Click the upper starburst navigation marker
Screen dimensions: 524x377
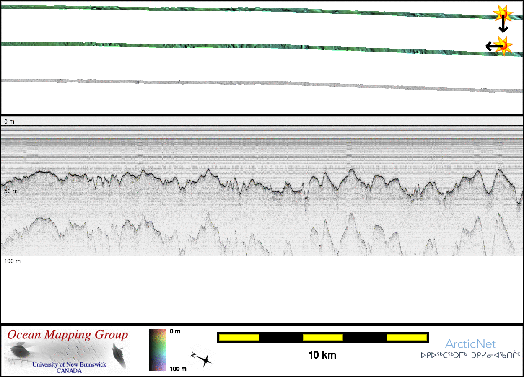(503, 14)
